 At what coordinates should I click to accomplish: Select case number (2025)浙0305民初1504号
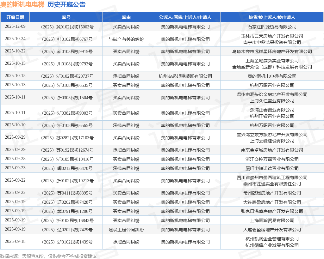(67, 98)
